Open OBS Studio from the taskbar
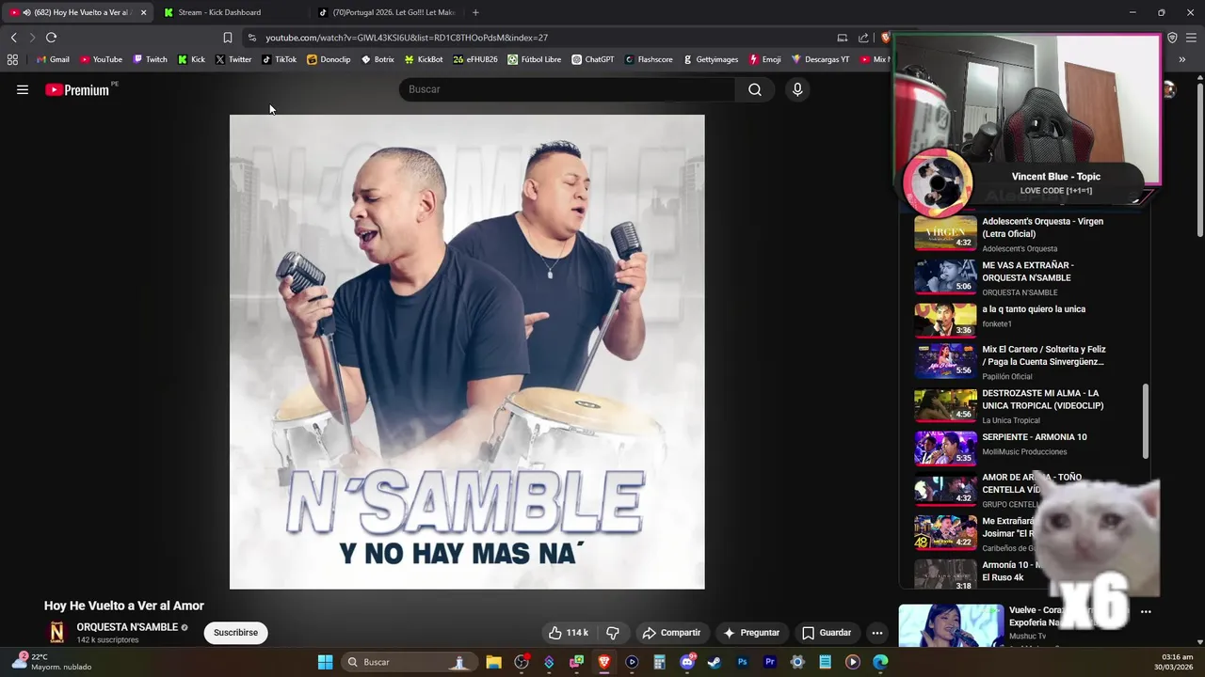 click(522, 662)
